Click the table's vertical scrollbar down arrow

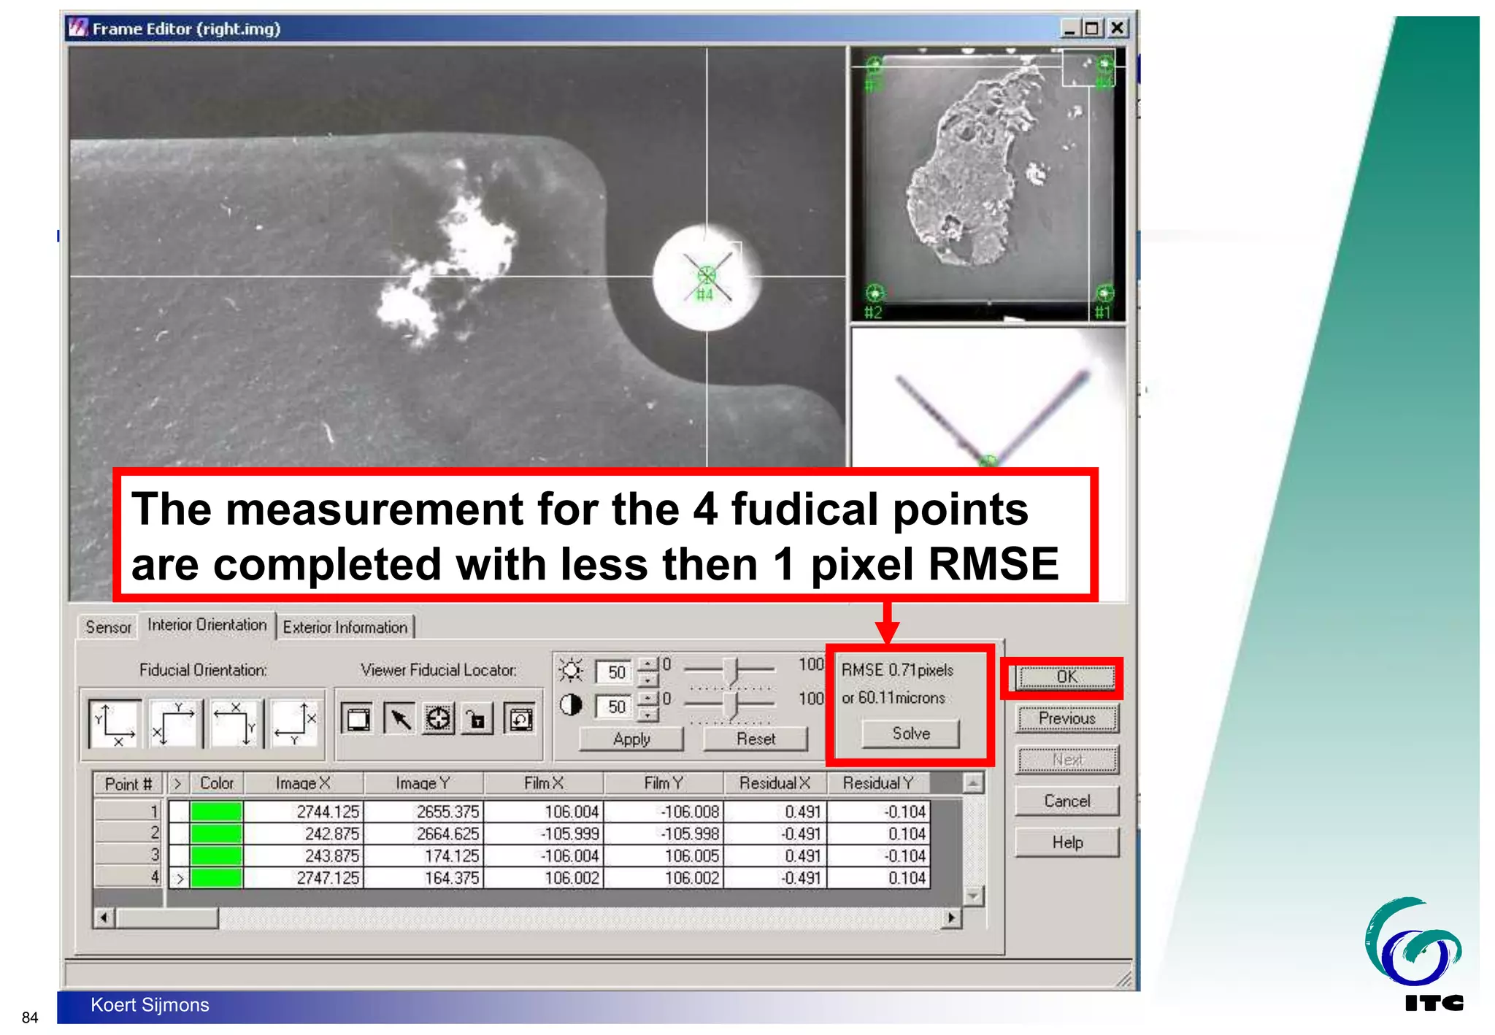tap(972, 896)
